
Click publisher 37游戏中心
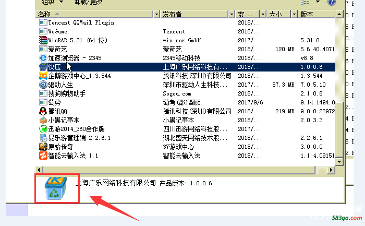click(x=178, y=147)
